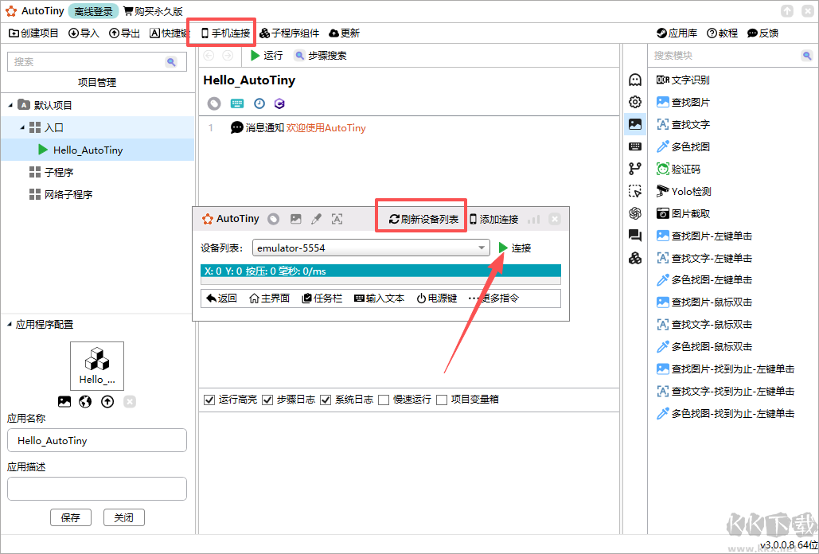Screen dimensions: 819x554
Task: Disable the 运行高亮 checkbox
Action: (209, 400)
